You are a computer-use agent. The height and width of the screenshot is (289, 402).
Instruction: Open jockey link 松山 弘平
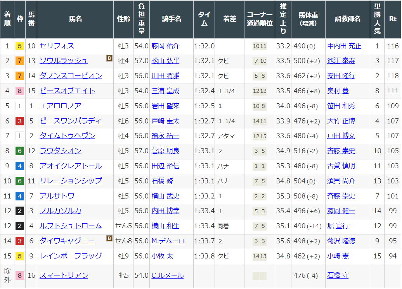tap(165, 61)
